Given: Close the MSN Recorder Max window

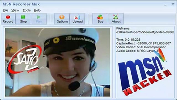Looking at the screenshot, I should tap(173, 4).
